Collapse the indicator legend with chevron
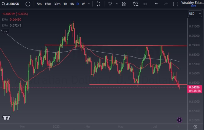Screen dimensions: 204x130 pyautogui.click(x=5, y=31)
